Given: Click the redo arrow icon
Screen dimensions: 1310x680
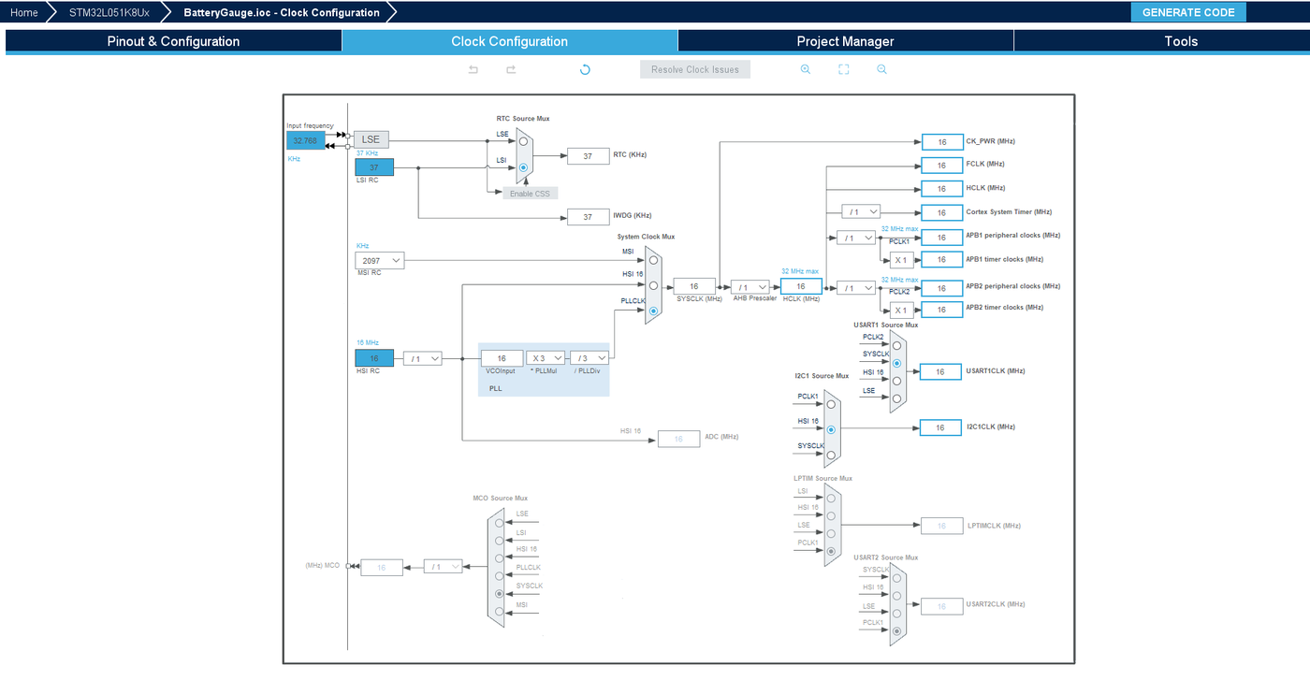Looking at the screenshot, I should click(511, 69).
